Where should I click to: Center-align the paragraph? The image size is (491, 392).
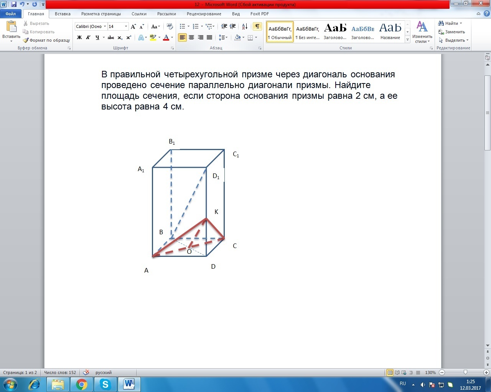(191, 38)
